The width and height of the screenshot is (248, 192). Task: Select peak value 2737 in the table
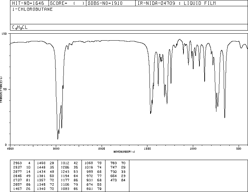point(18,180)
